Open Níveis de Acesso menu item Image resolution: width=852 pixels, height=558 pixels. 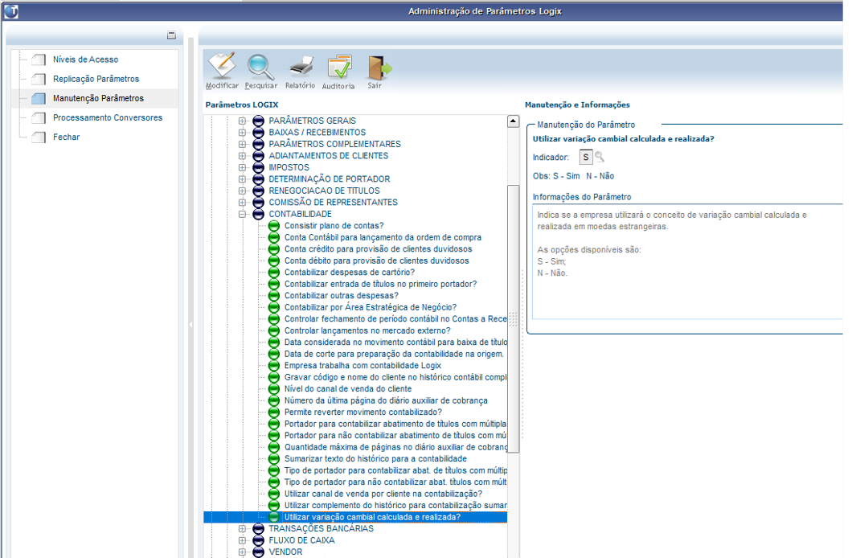click(85, 59)
